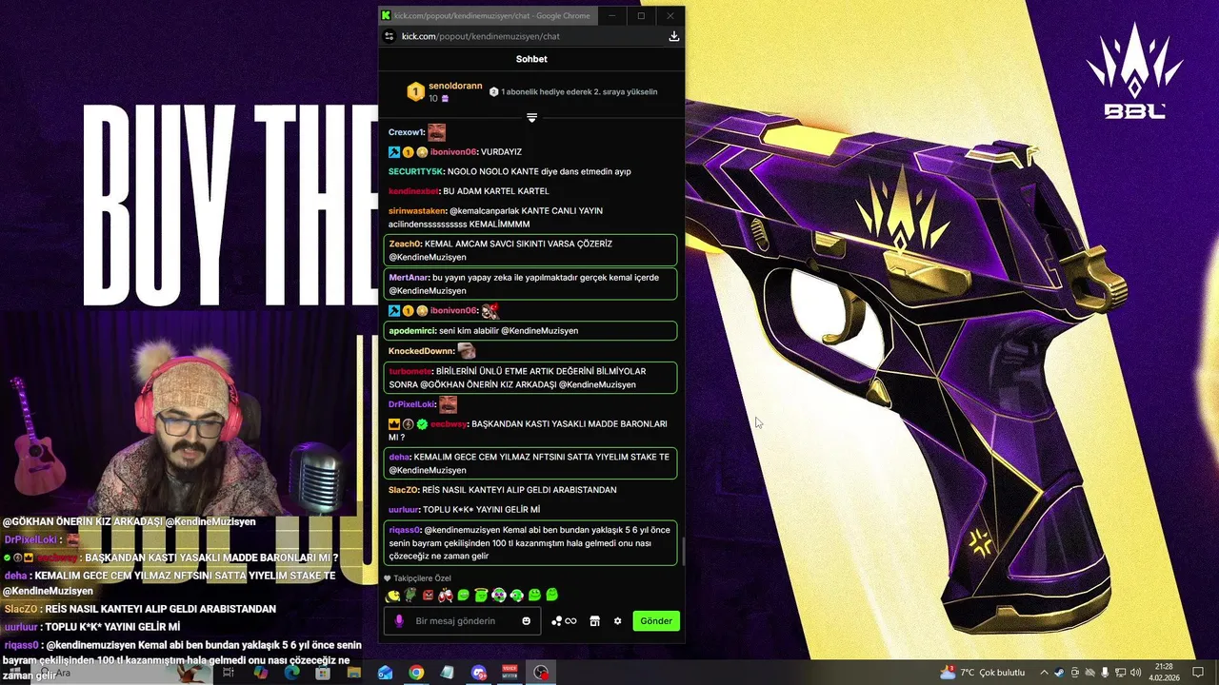Viewport: 1219px width, 685px height.
Task: Click eecbwsy username with badges
Action: pos(449,424)
